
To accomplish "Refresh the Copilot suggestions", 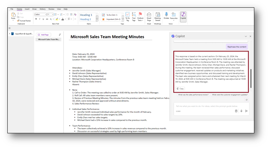I will click(x=247, y=100).
